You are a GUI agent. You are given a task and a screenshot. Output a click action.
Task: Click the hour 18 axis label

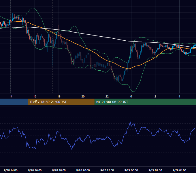(x=59, y=97)
